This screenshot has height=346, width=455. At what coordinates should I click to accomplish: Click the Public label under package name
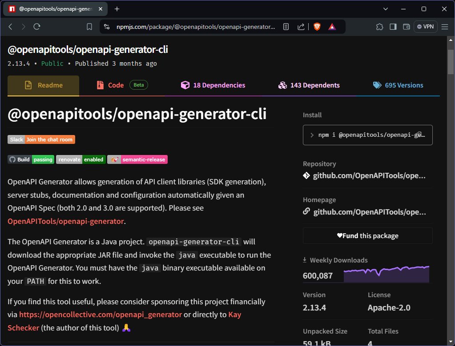(x=52, y=64)
